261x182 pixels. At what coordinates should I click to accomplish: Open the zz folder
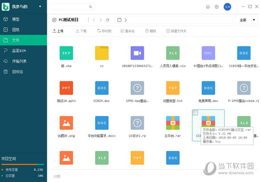click(x=102, y=53)
